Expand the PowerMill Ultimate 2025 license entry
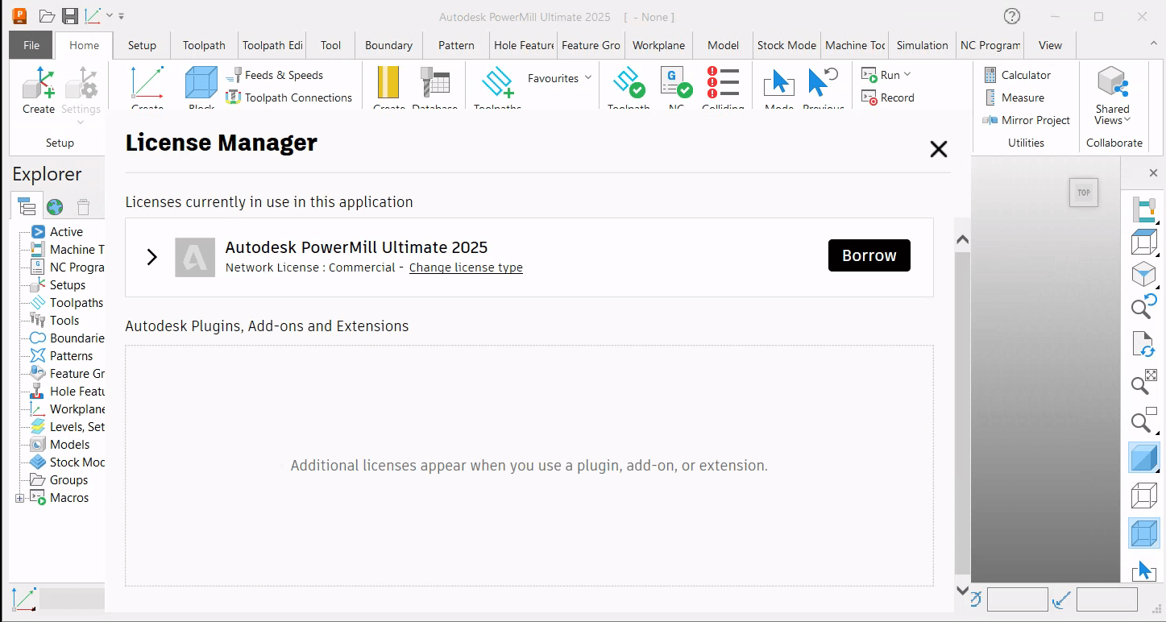 [x=151, y=257]
